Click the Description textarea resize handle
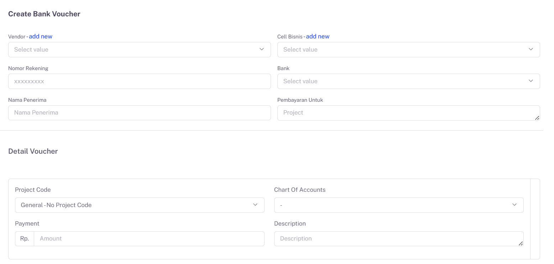This screenshot has width=554, height=264. tap(521, 243)
